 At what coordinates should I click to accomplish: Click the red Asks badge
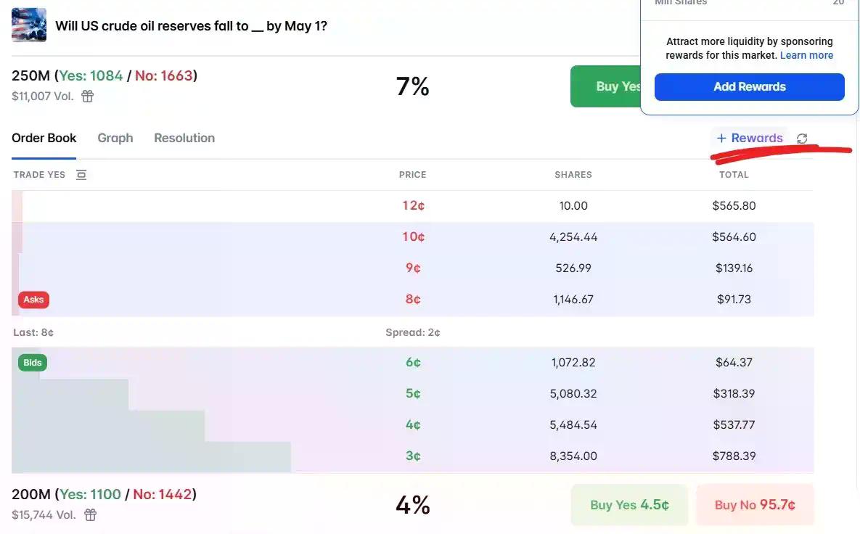(x=33, y=299)
